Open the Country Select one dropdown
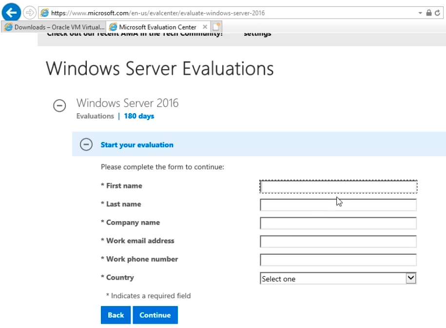Image resolution: width=446 pixels, height=328 pixels. [338, 278]
